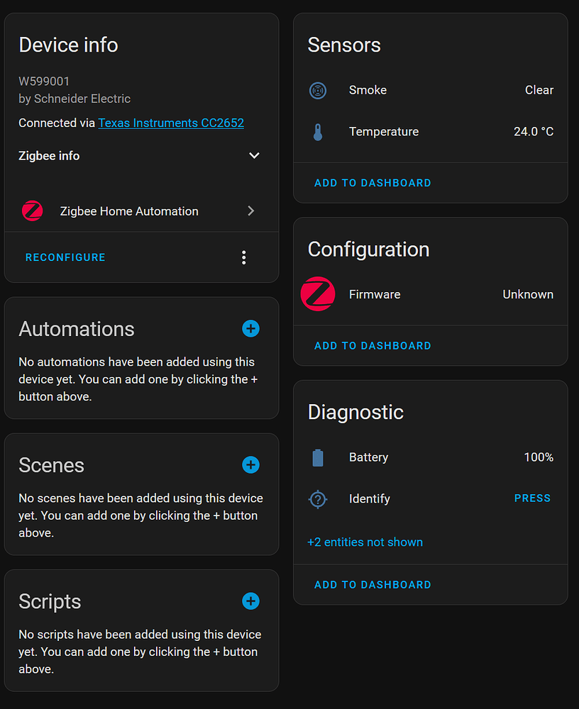Open the three-dot menu in Device info
This screenshot has width=579, height=709.
point(244,257)
